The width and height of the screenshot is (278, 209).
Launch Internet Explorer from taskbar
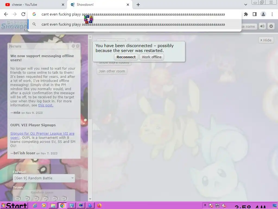pos(35,206)
